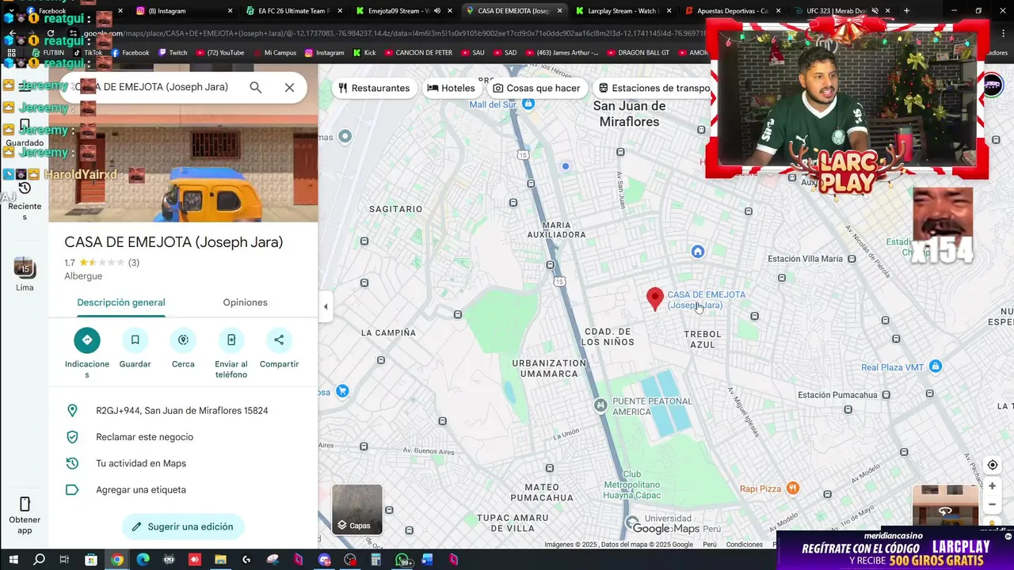Zoom in with the map plus button
This screenshot has height=570, width=1014.
click(992, 486)
